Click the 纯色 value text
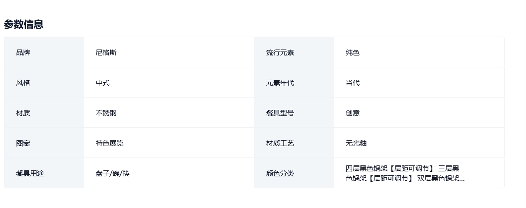This screenshot has height=208, width=526. [352, 52]
